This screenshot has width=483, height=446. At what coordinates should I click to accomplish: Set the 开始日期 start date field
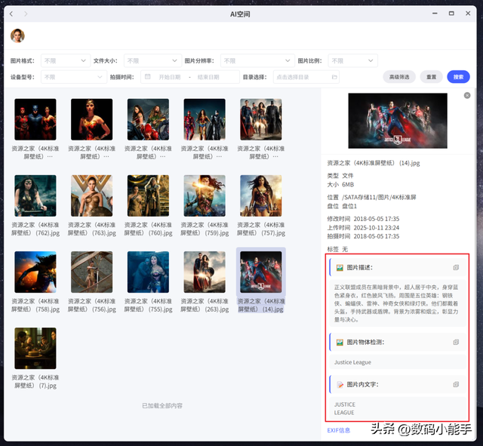click(x=169, y=77)
